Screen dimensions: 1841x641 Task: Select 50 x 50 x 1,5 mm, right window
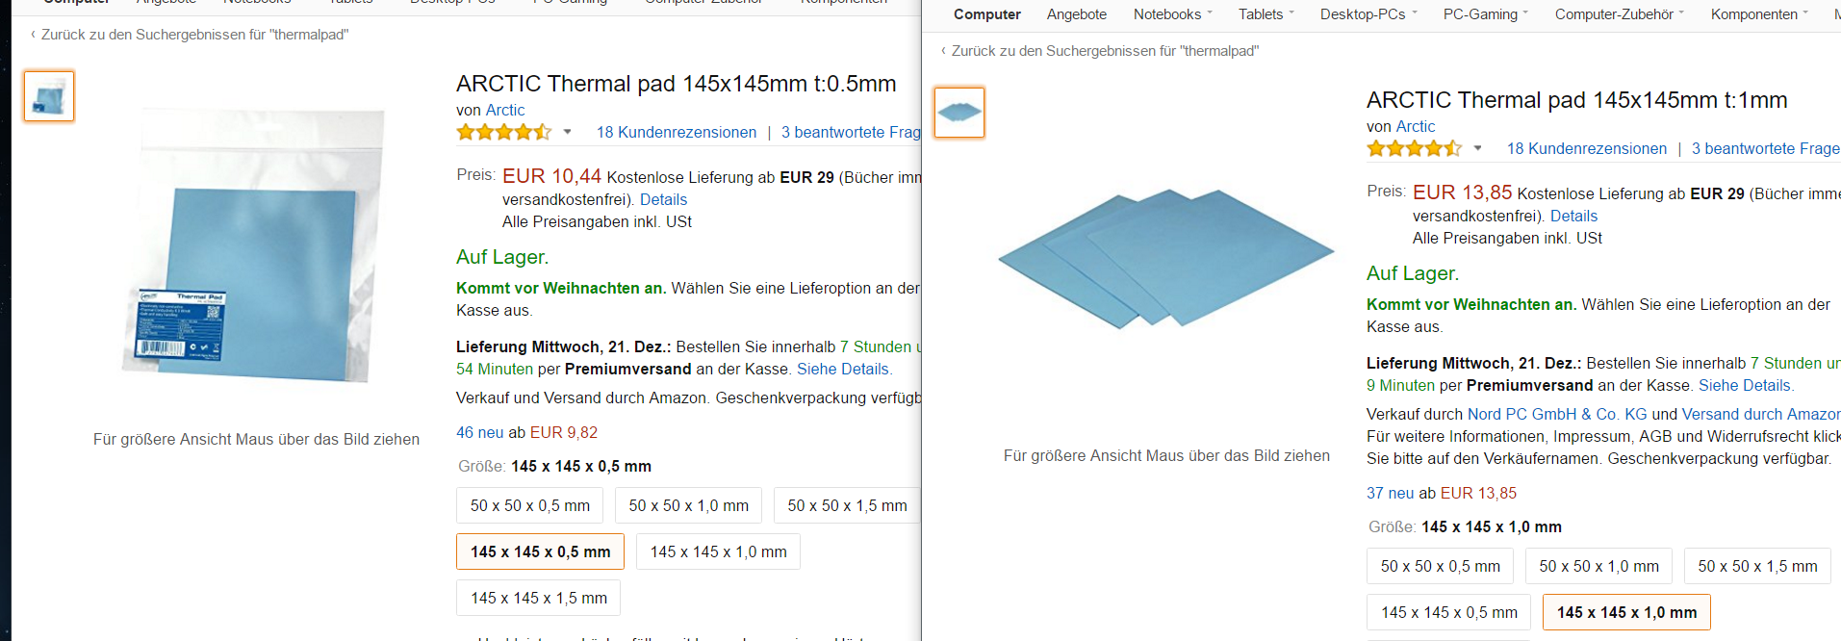pyautogui.click(x=1758, y=566)
